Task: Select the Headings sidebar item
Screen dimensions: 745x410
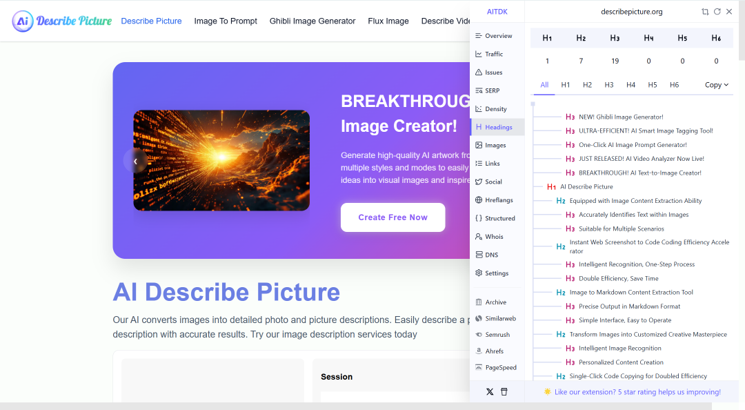Action: click(497, 127)
